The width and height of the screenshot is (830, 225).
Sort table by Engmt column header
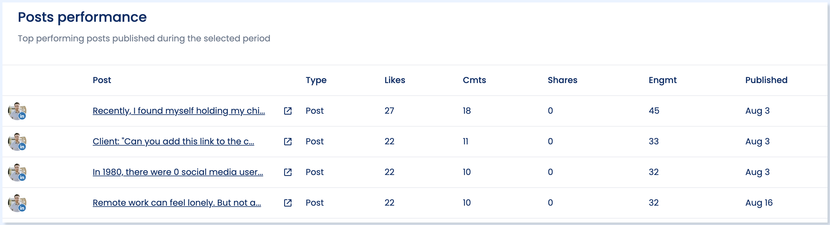[x=663, y=80]
